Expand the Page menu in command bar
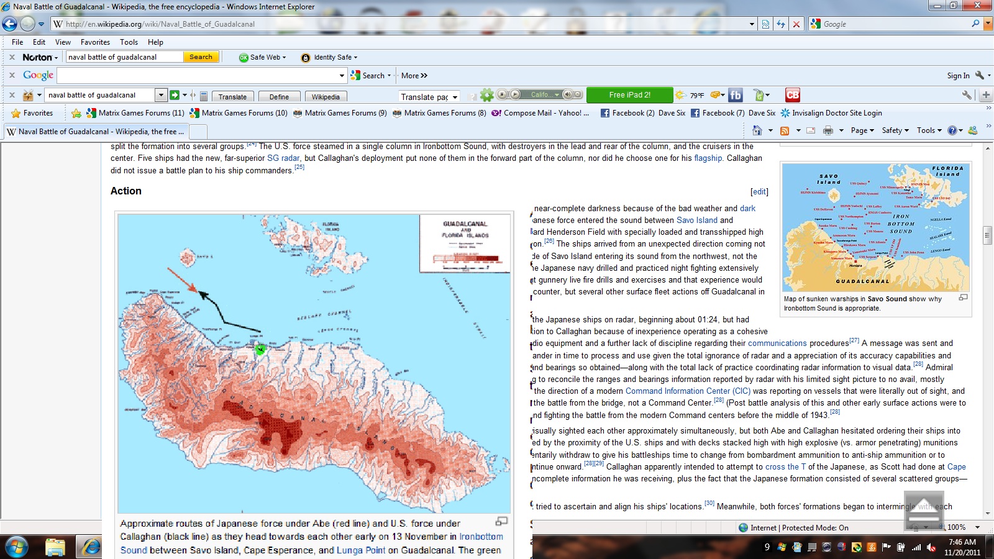The width and height of the screenshot is (994, 559). pos(862,130)
